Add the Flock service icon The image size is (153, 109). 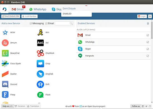(40, 95)
